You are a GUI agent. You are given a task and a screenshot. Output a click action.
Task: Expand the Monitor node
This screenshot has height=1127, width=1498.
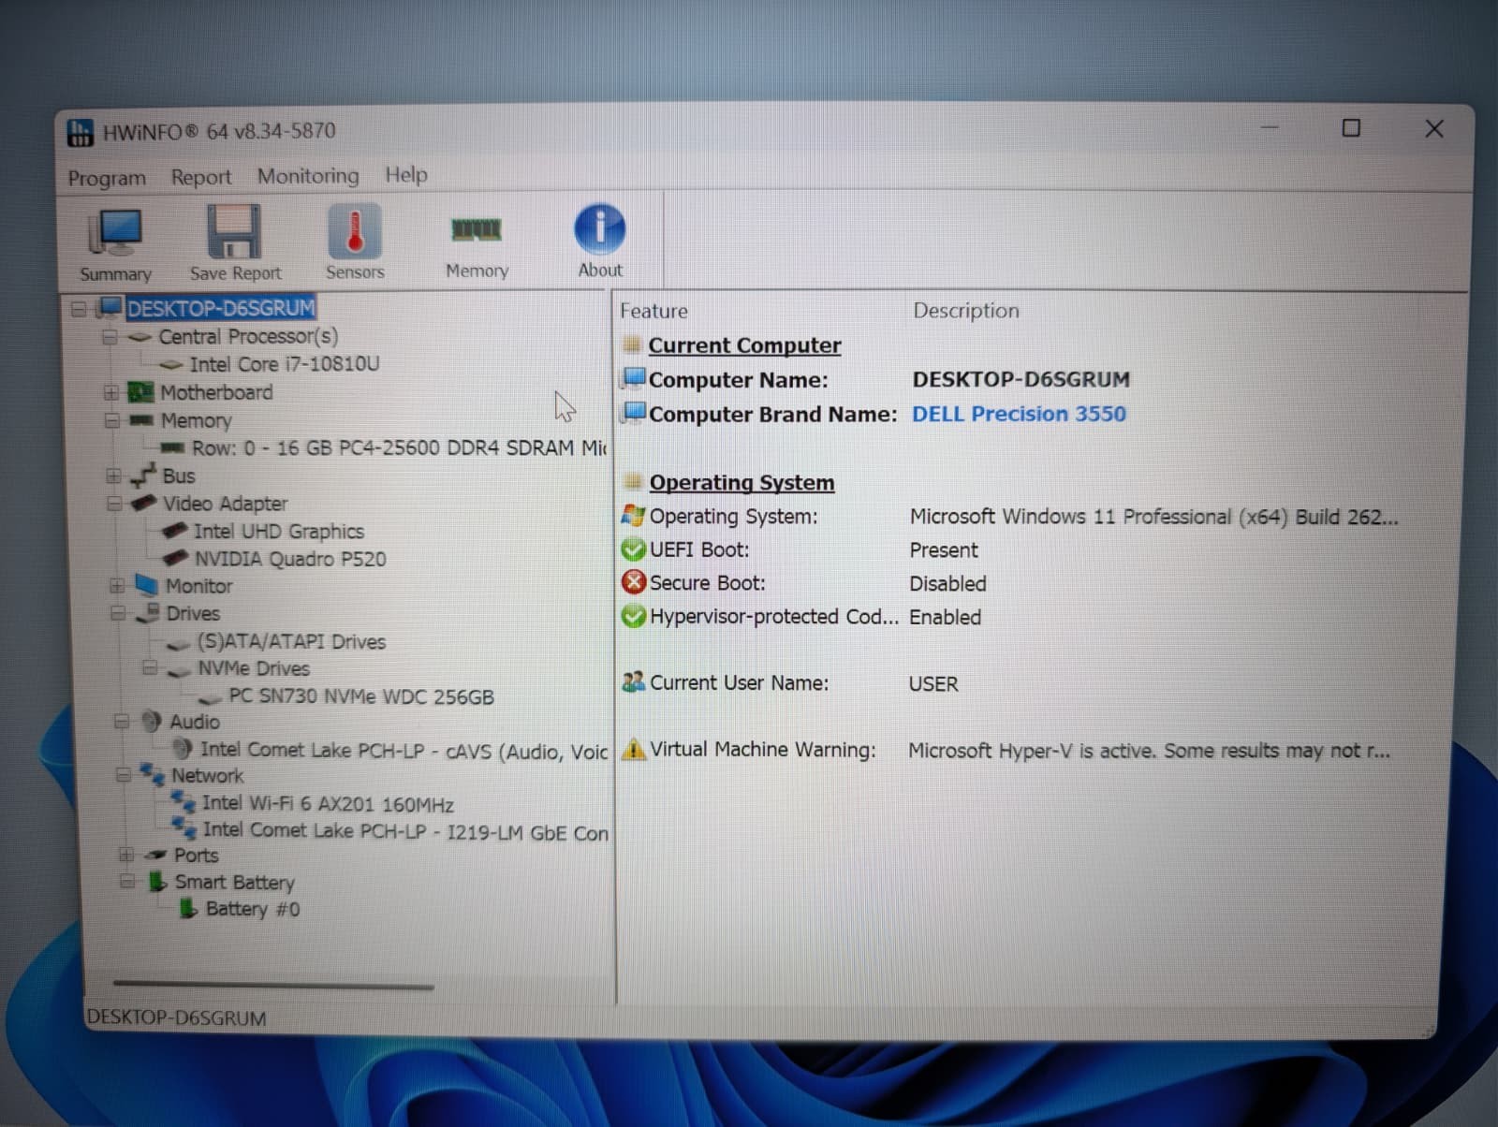click(117, 586)
